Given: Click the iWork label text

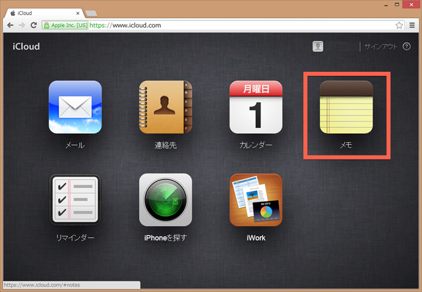Looking at the screenshot, I should [256, 238].
